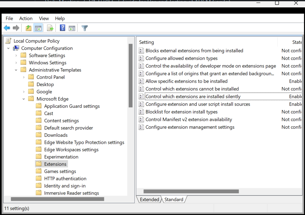Viewport: 305px width, 215px height.
Task: Click the Up one level folder icon
Action: pos(29,28)
